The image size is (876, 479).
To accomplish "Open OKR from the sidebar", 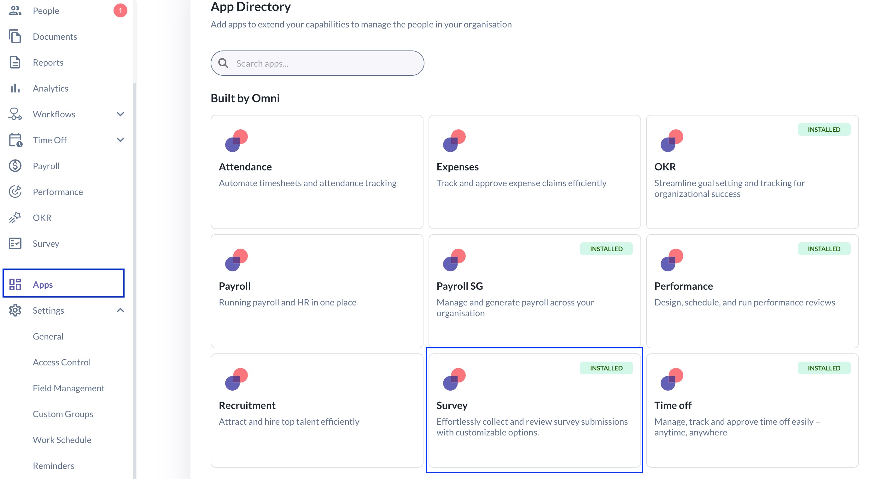I will tap(42, 218).
